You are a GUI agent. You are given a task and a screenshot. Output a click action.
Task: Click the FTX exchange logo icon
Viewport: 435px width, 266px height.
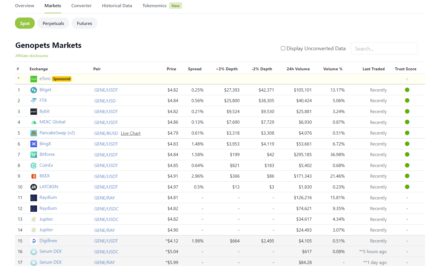click(x=34, y=101)
